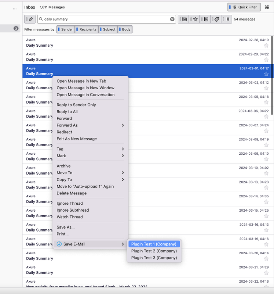Select Reply to Sender Only

pyautogui.click(x=90, y=105)
